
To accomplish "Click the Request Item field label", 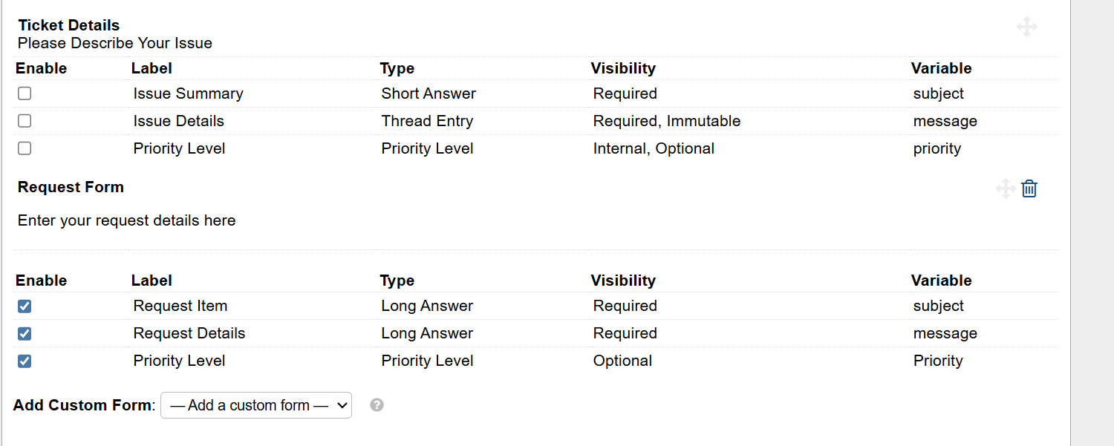I will click(180, 306).
